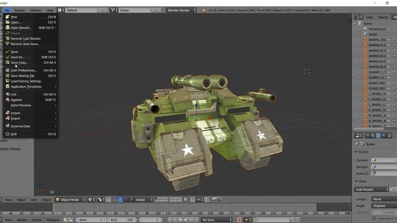Toggle visibility eye of BARREL.002
The image size is (397, 223).
click(389, 40)
